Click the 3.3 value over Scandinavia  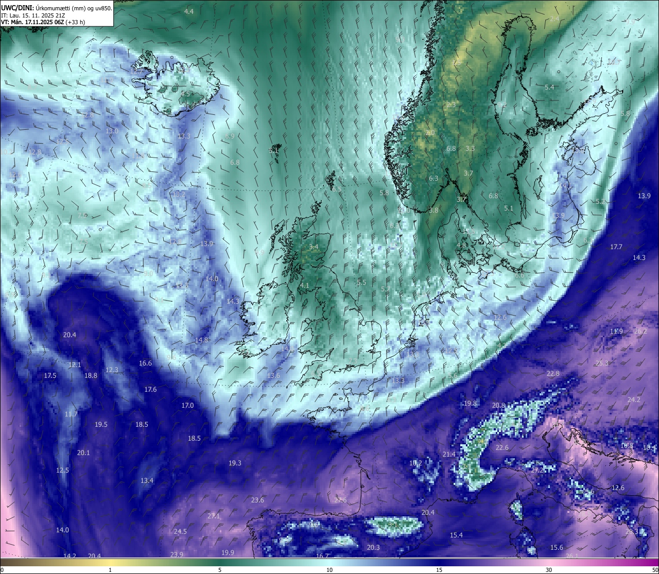(470, 149)
